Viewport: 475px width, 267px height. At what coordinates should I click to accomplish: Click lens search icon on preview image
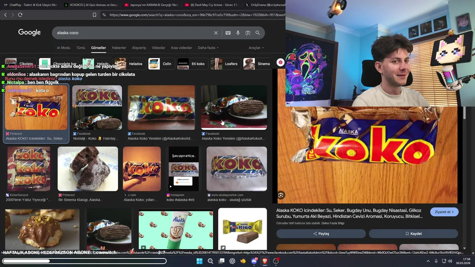[x=281, y=195]
